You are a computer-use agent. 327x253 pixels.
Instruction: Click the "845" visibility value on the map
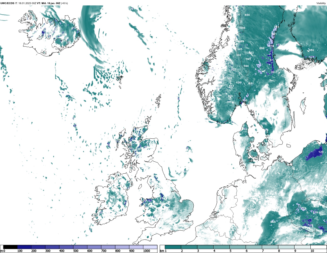(273, 222)
